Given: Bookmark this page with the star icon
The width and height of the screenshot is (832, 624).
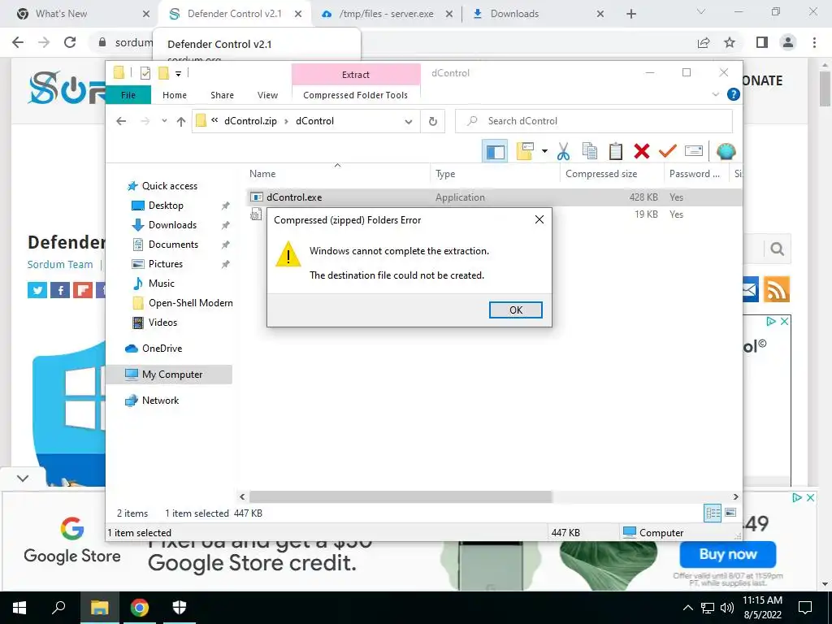Looking at the screenshot, I should point(730,42).
